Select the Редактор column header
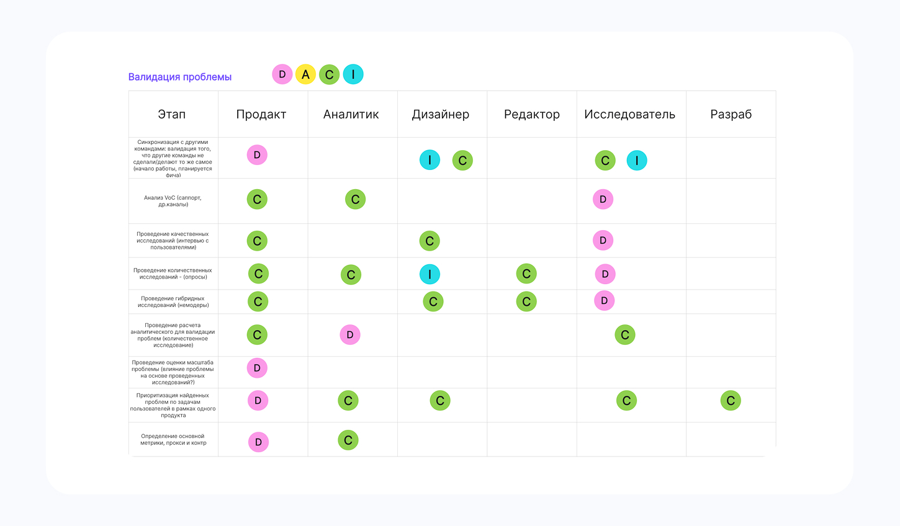The height and width of the screenshot is (526, 900). (x=532, y=114)
